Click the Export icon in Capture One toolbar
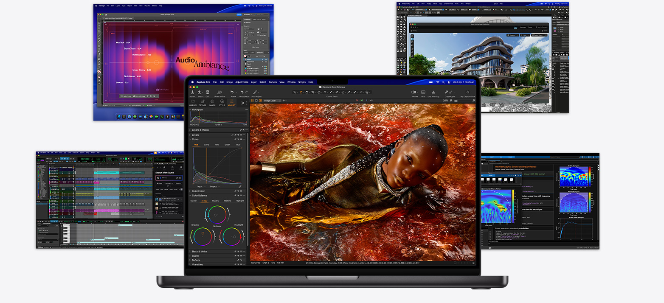Screen dimensions: 664x303 (x=200, y=92)
